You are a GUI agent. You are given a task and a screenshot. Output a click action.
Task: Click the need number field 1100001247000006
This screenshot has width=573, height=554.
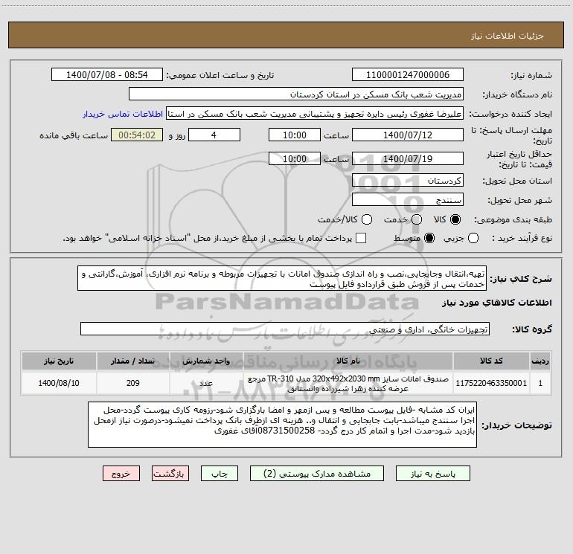click(x=408, y=75)
